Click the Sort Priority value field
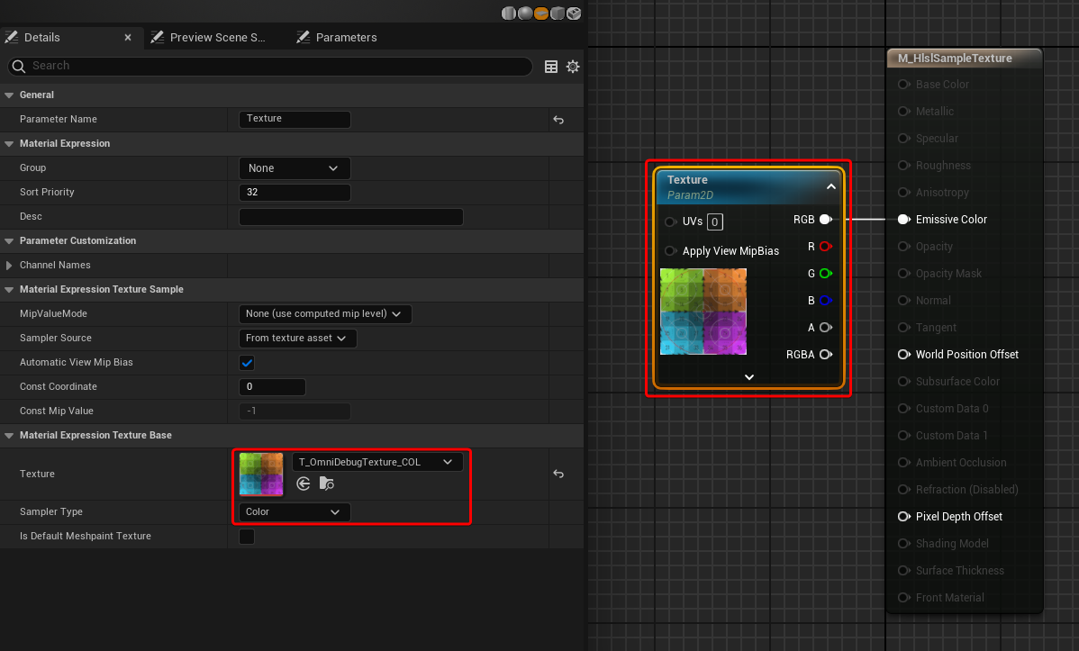 [294, 193]
